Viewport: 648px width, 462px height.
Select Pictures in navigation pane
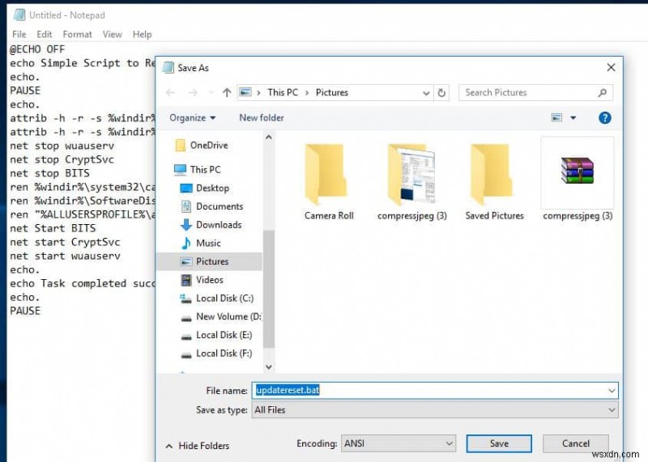click(x=210, y=261)
